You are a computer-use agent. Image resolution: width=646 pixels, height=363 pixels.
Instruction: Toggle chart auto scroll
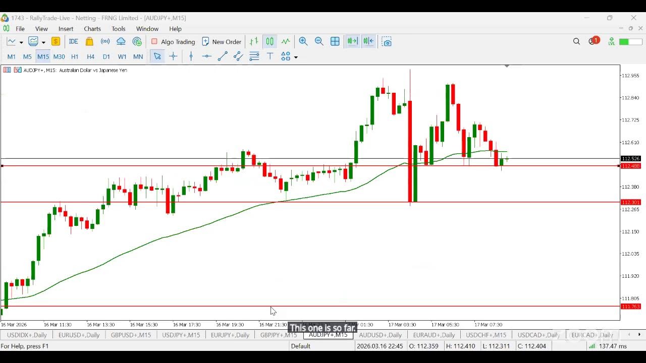point(353,42)
